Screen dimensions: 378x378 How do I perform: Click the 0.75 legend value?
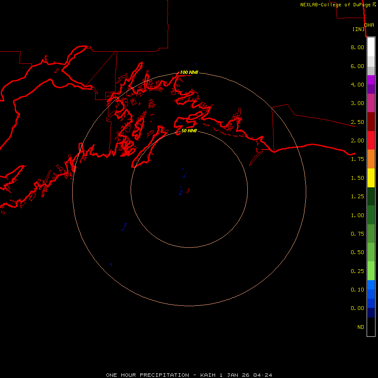[357, 234]
